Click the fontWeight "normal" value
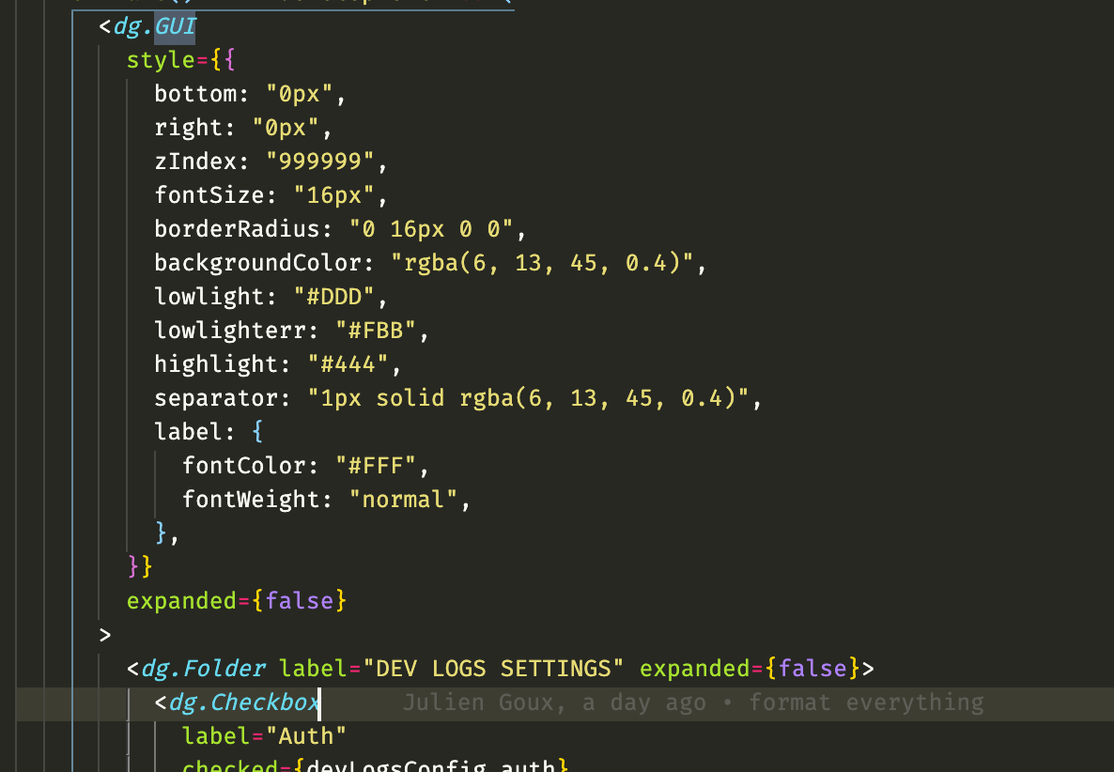 [404, 500]
